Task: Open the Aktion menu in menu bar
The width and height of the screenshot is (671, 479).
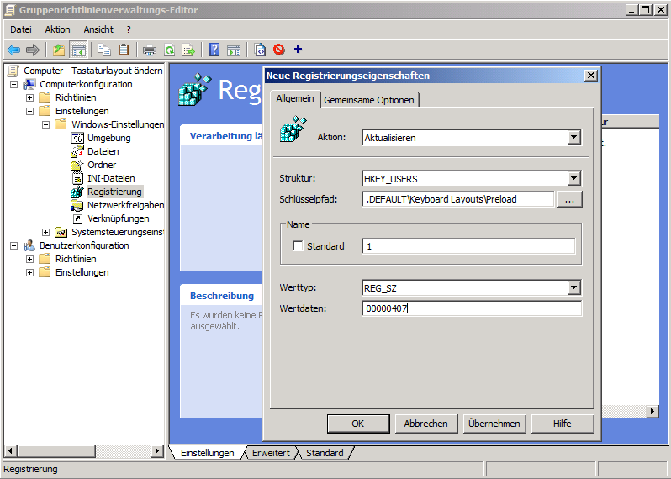Action: click(57, 29)
